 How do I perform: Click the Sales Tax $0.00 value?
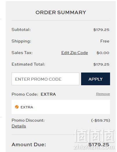click(x=103, y=53)
